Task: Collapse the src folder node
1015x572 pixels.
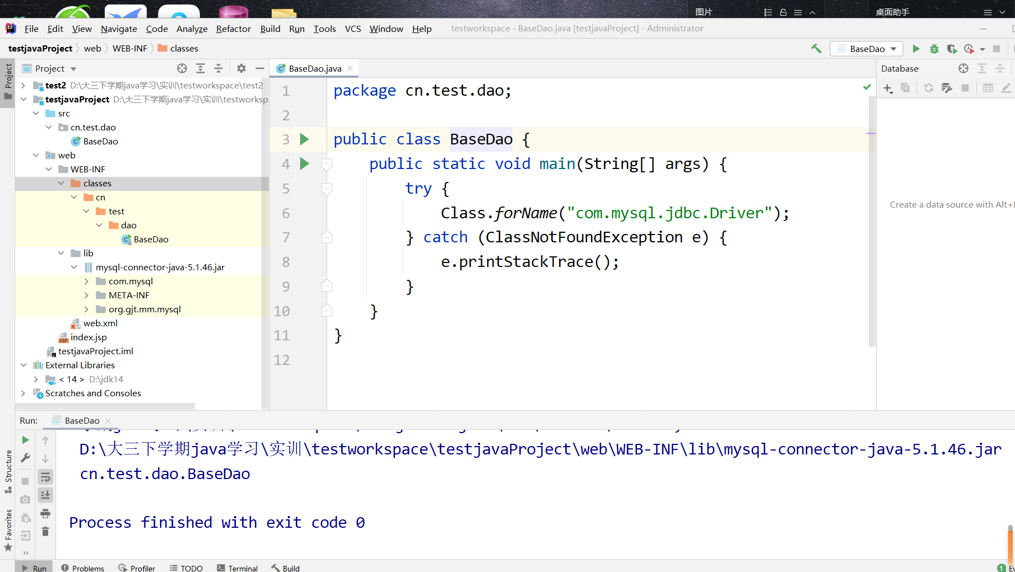Action: click(36, 113)
